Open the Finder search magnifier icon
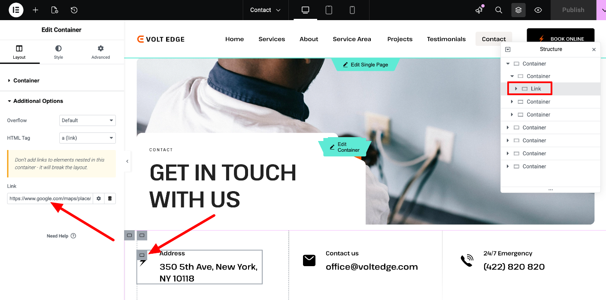606x300 pixels. click(x=499, y=10)
